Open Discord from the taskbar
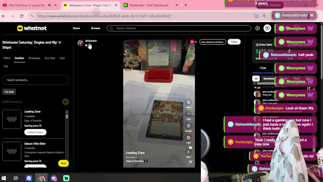Screen dimensions: 323x182 coord(54,178)
